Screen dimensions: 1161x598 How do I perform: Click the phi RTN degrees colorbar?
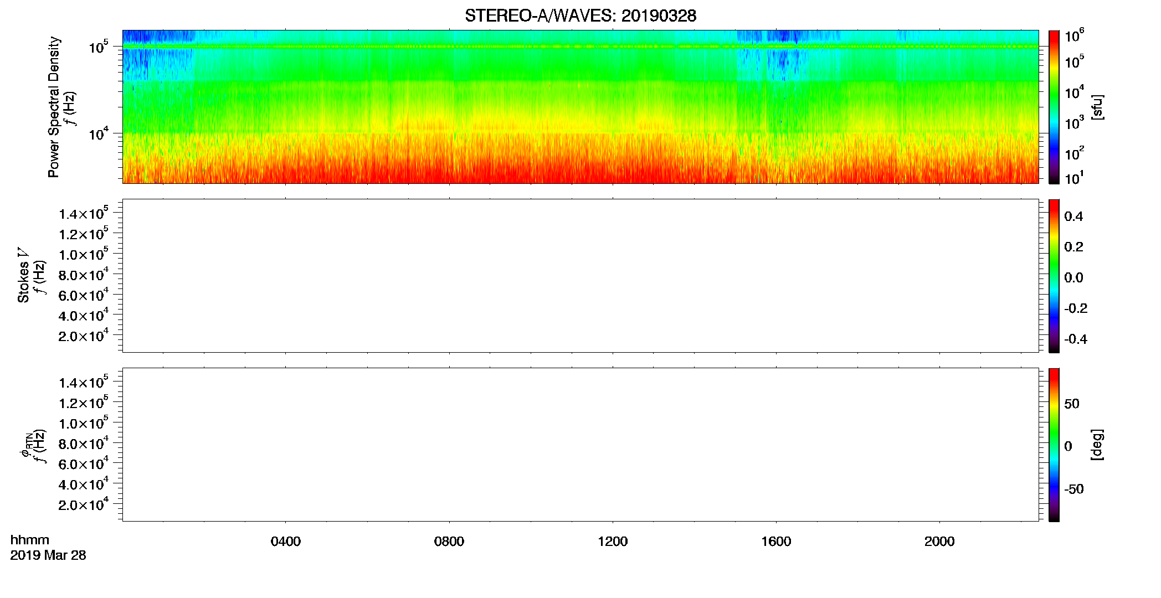coord(1054,445)
